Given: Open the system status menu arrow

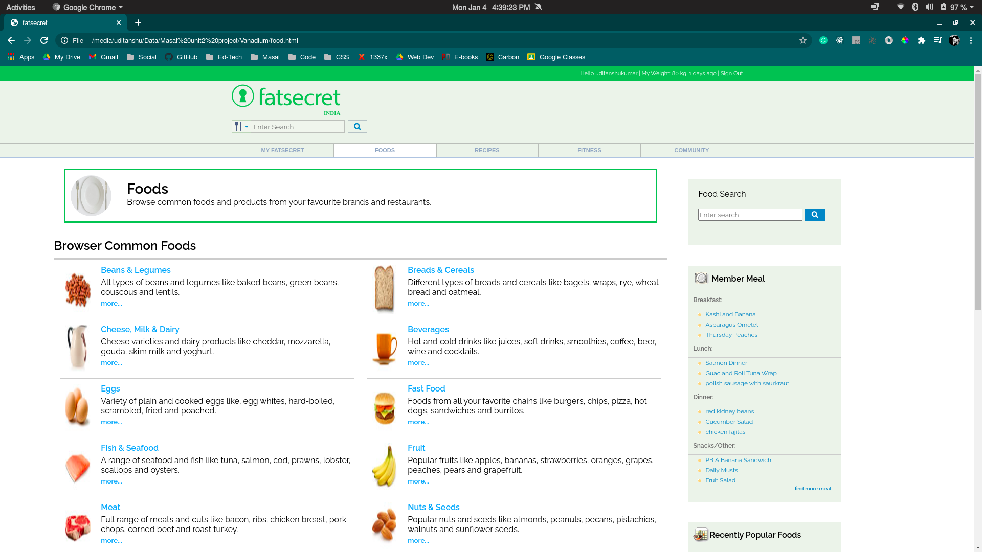Looking at the screenshot, I should pyautogui.click(x=972, y=7).
